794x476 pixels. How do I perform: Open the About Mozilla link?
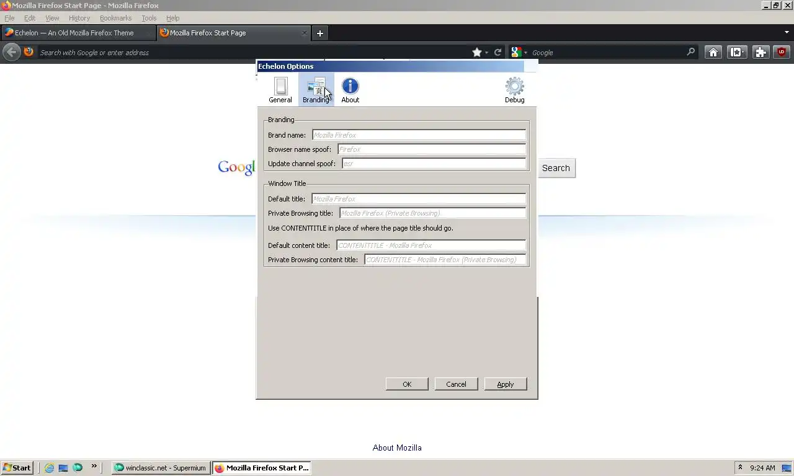point(397,447)
